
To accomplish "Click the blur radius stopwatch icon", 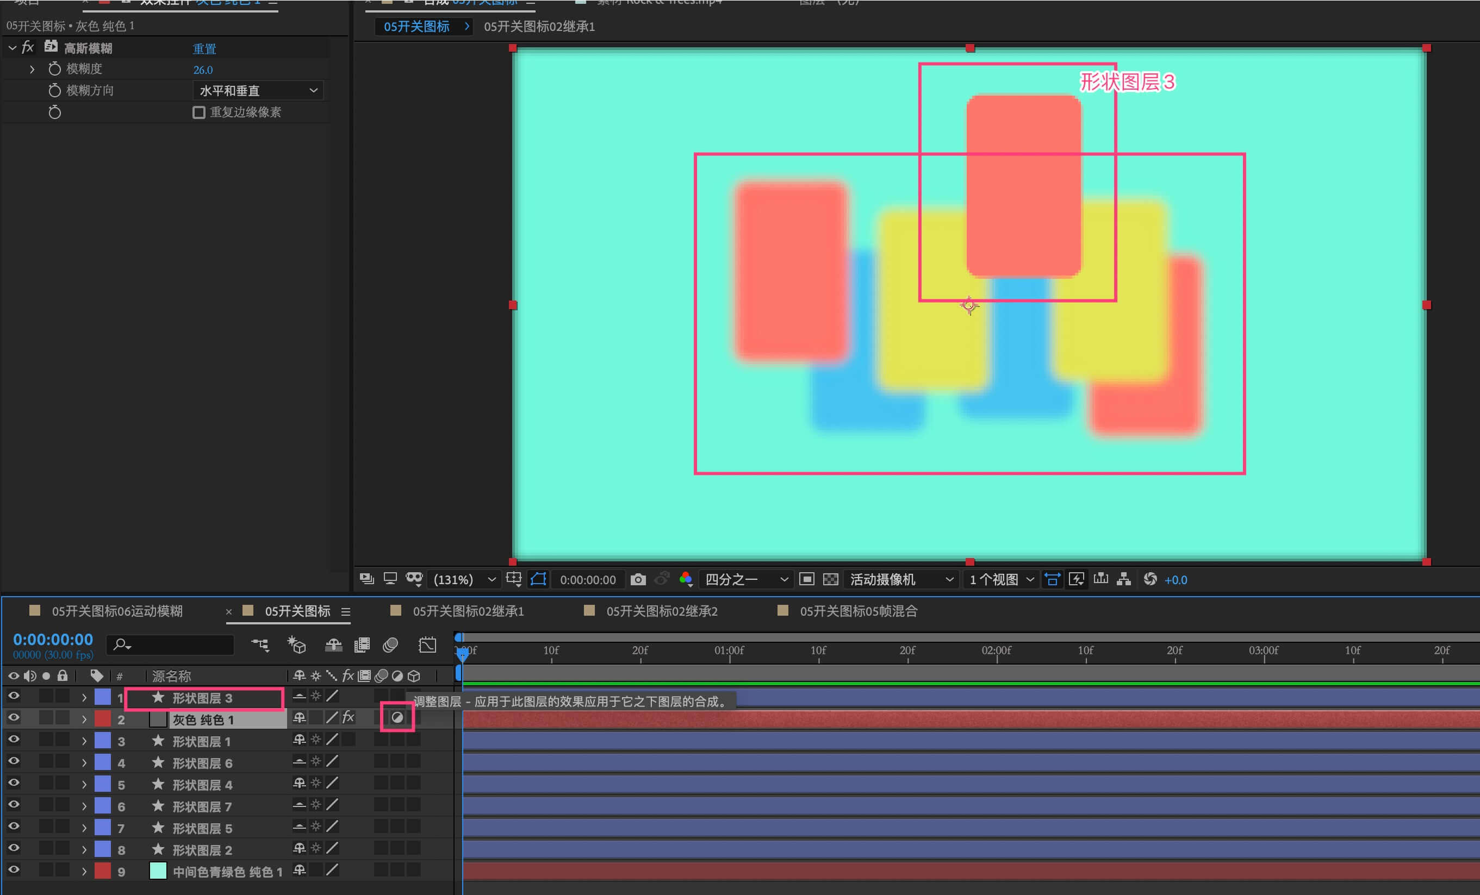I will pyautogui.click(x=55, y=69).
